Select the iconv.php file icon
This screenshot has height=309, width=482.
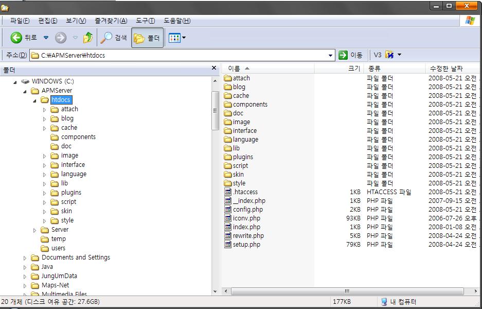coord(228,218)
